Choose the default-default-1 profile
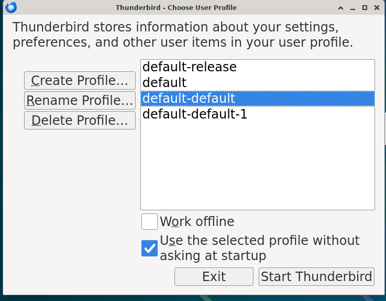 [195, 114]
